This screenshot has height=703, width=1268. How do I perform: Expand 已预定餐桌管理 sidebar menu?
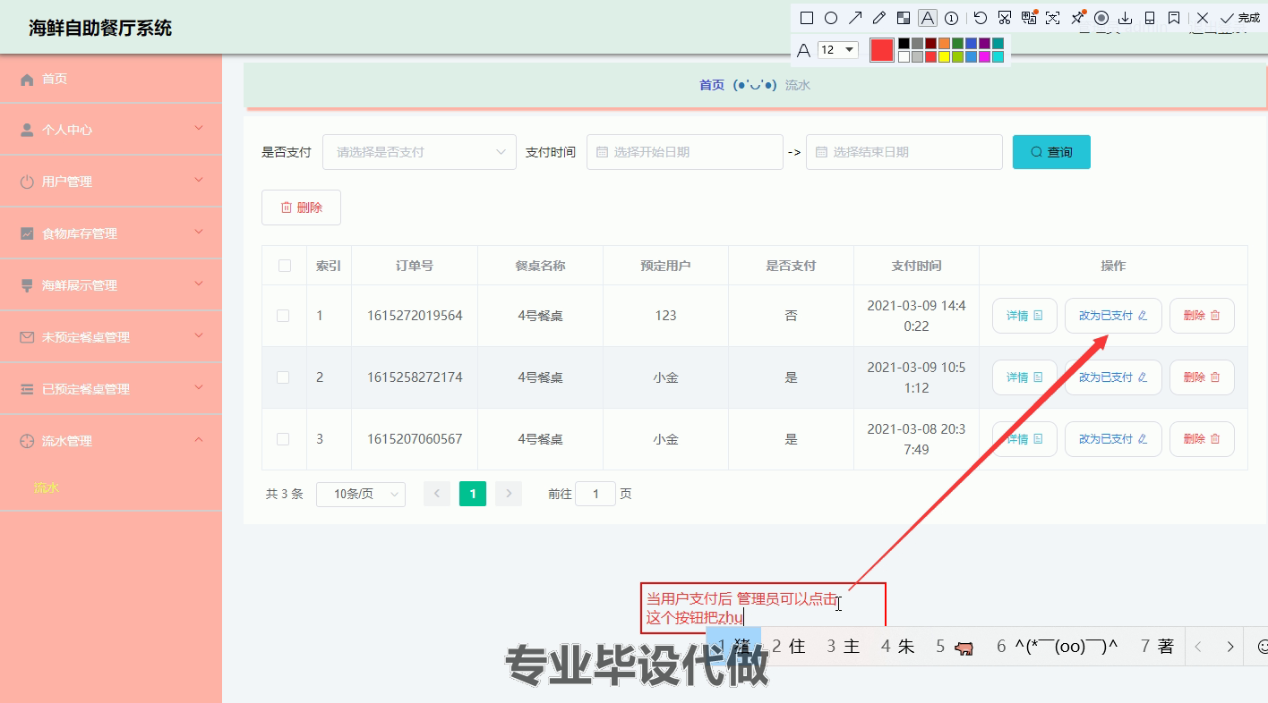[111, 389]
